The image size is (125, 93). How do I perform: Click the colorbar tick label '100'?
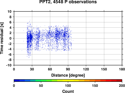68,86
